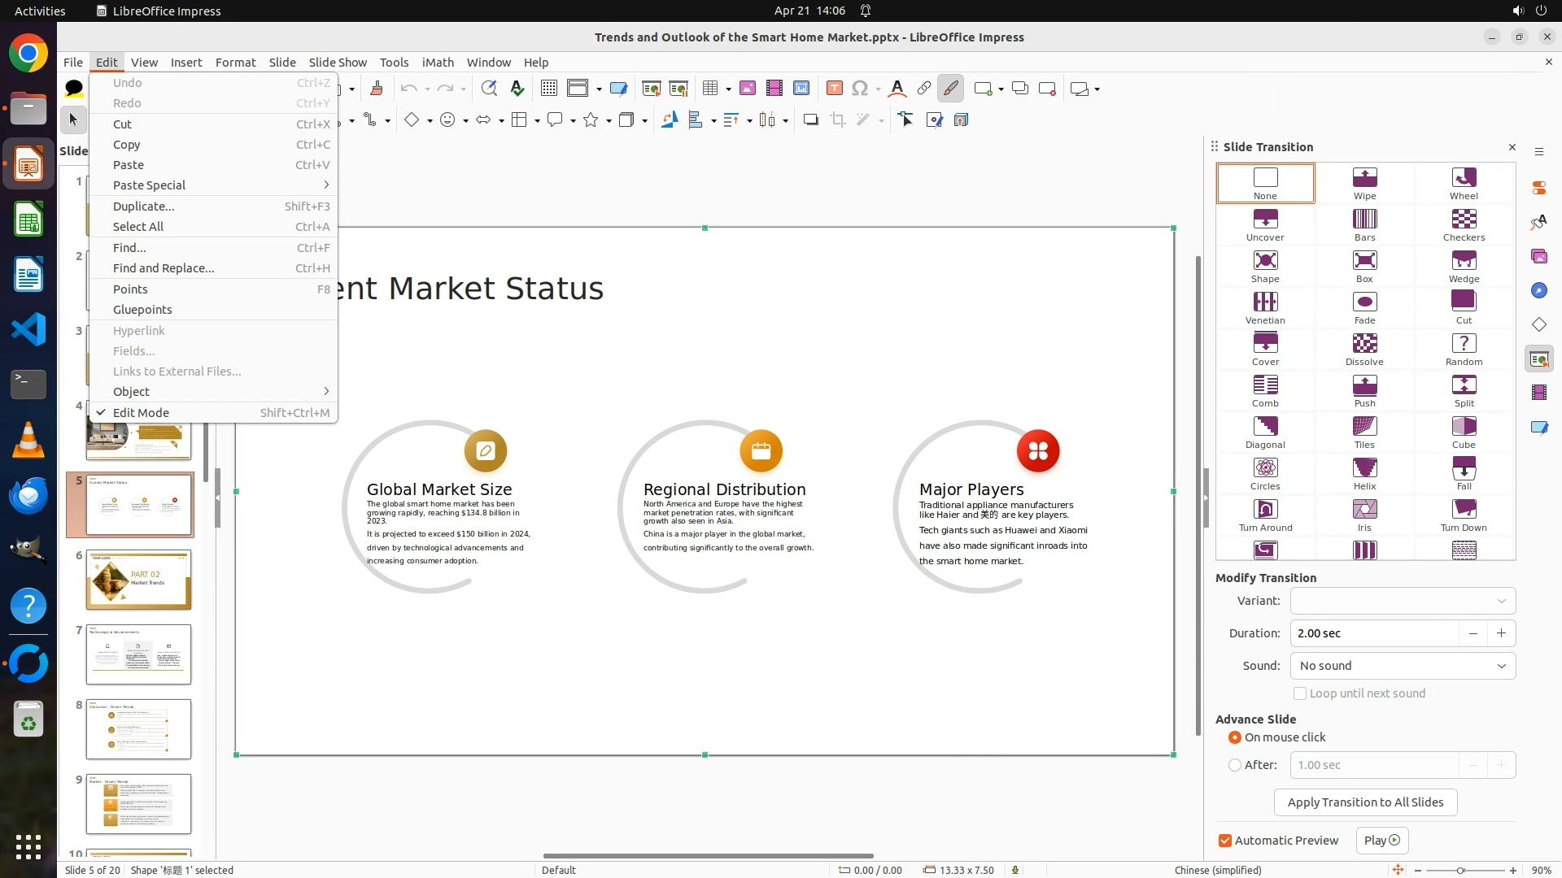Screen dimensions: 1562x878
Task: Open the Sound dropdown menu
Action: 1403,666
